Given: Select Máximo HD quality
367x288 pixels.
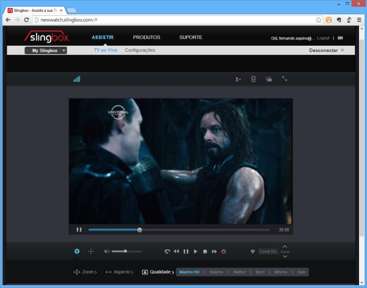Looking at the screenshot, I should [189, 272].
